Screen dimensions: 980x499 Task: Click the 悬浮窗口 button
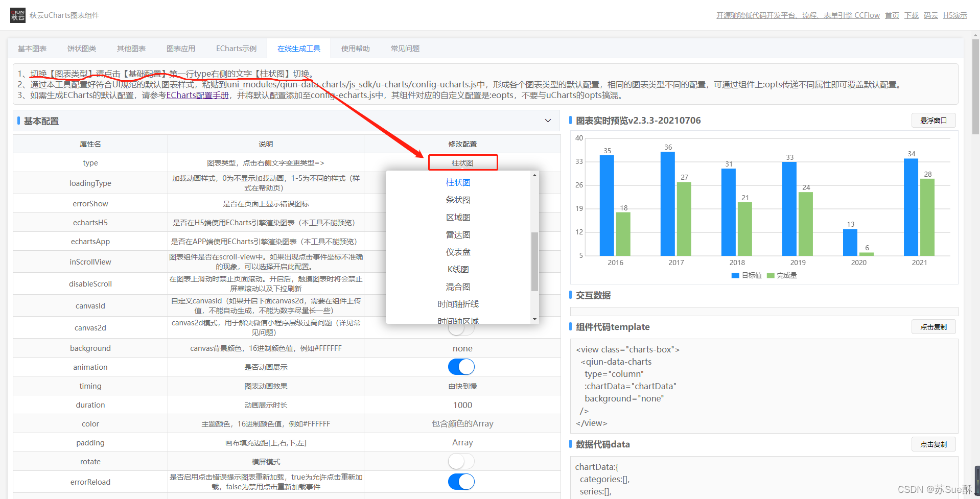tap(934, 121)
